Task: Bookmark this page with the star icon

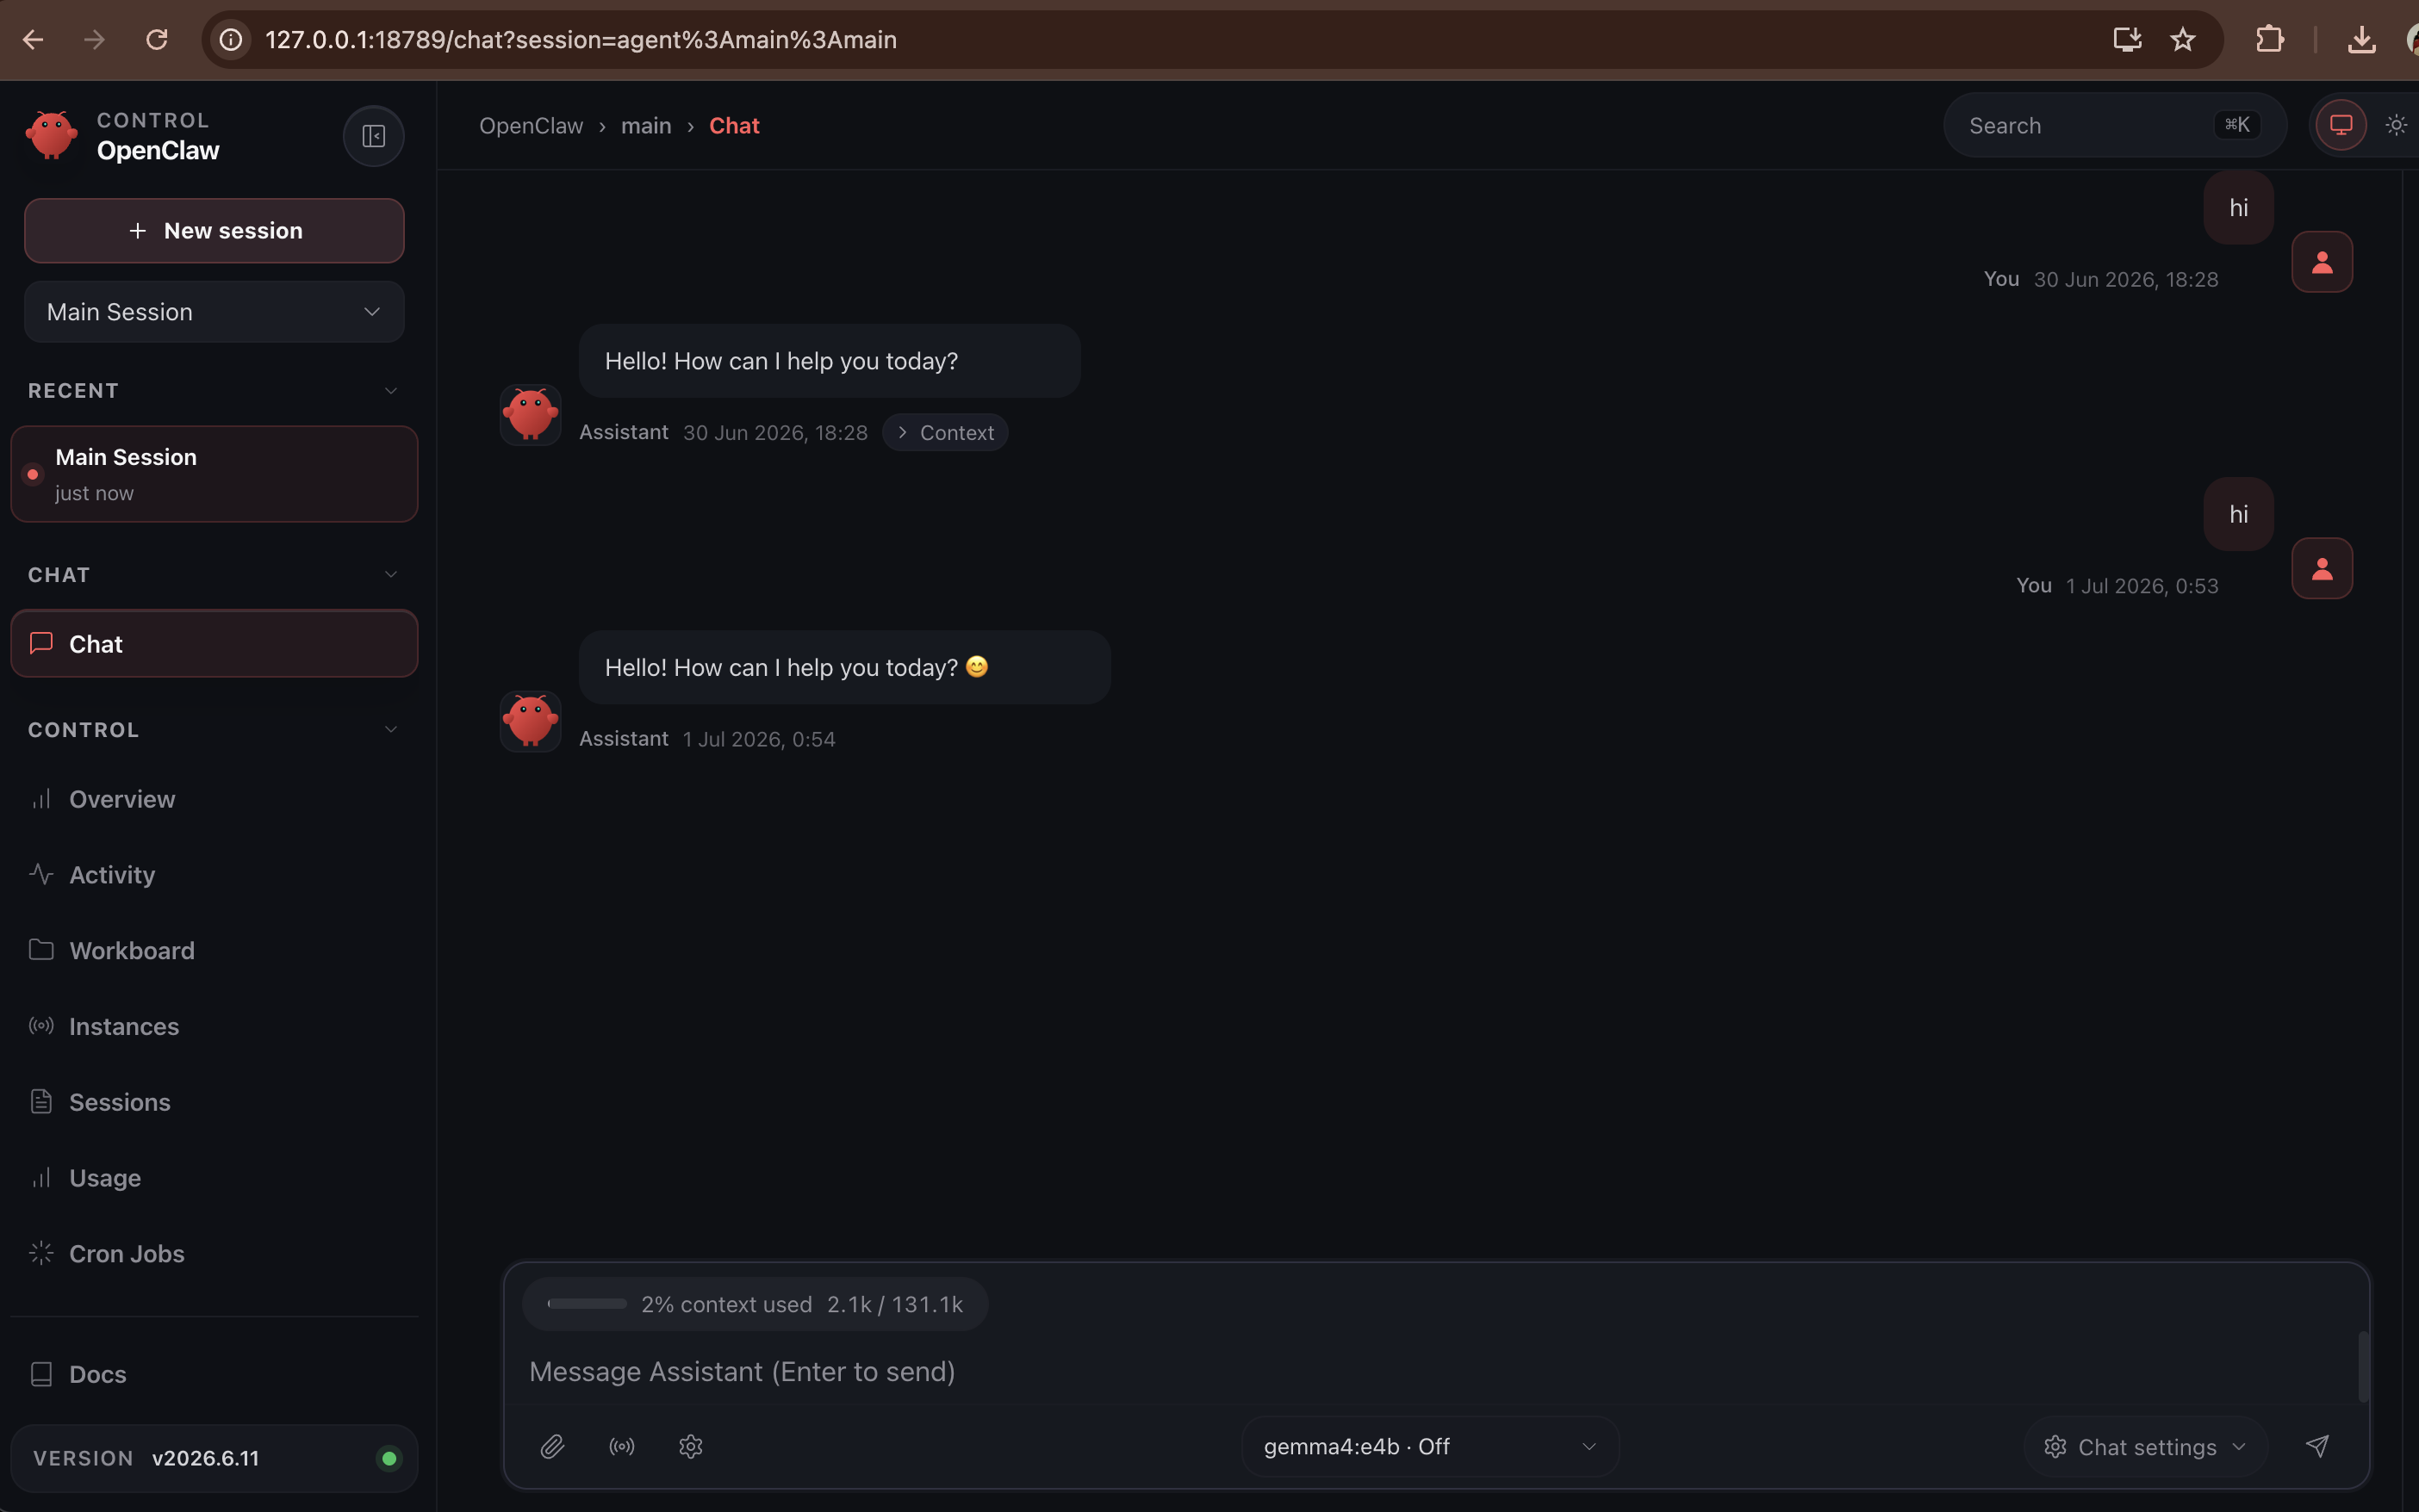Action: [x=2183, y=39]
